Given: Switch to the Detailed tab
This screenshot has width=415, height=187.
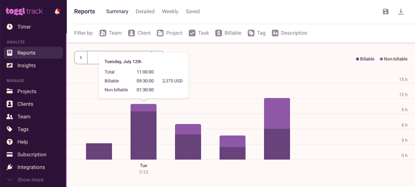Looking at the screenshot, I should pyautogui.click(x=145, y=11).
